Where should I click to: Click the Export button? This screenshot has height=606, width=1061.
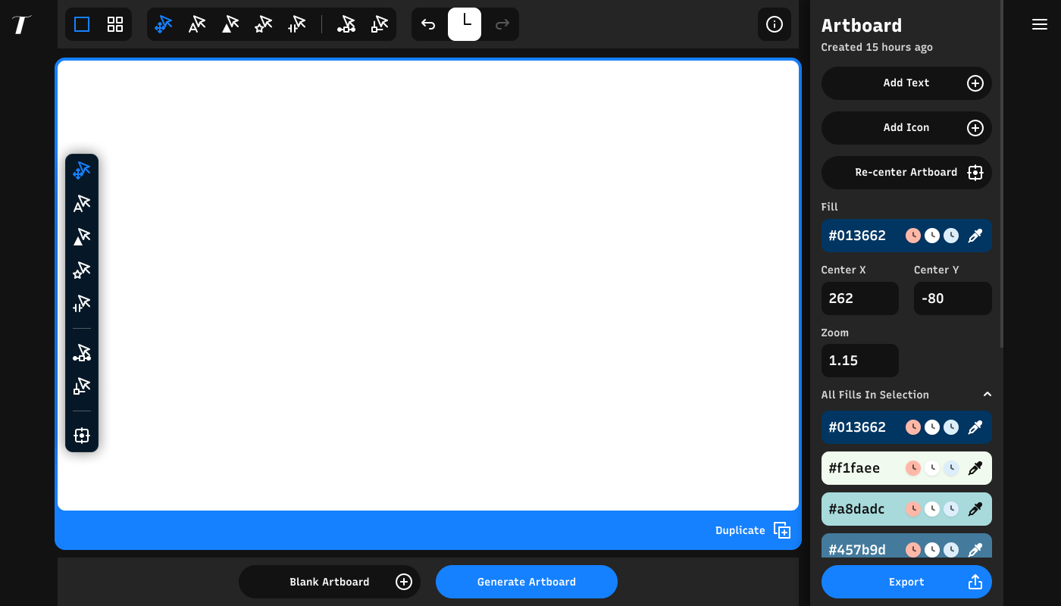coord(906,582)
